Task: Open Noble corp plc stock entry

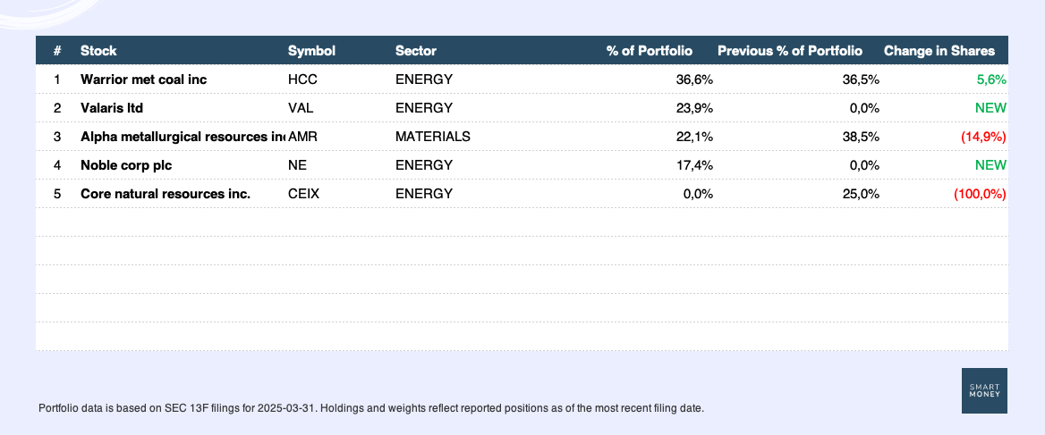Action: (x=126, y=165)
